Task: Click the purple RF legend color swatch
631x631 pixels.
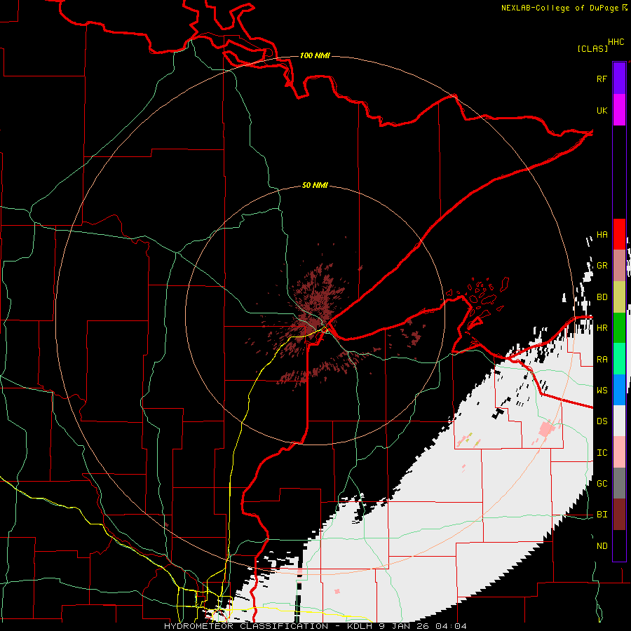Action: pyautogui.click(x=619, y=78)
